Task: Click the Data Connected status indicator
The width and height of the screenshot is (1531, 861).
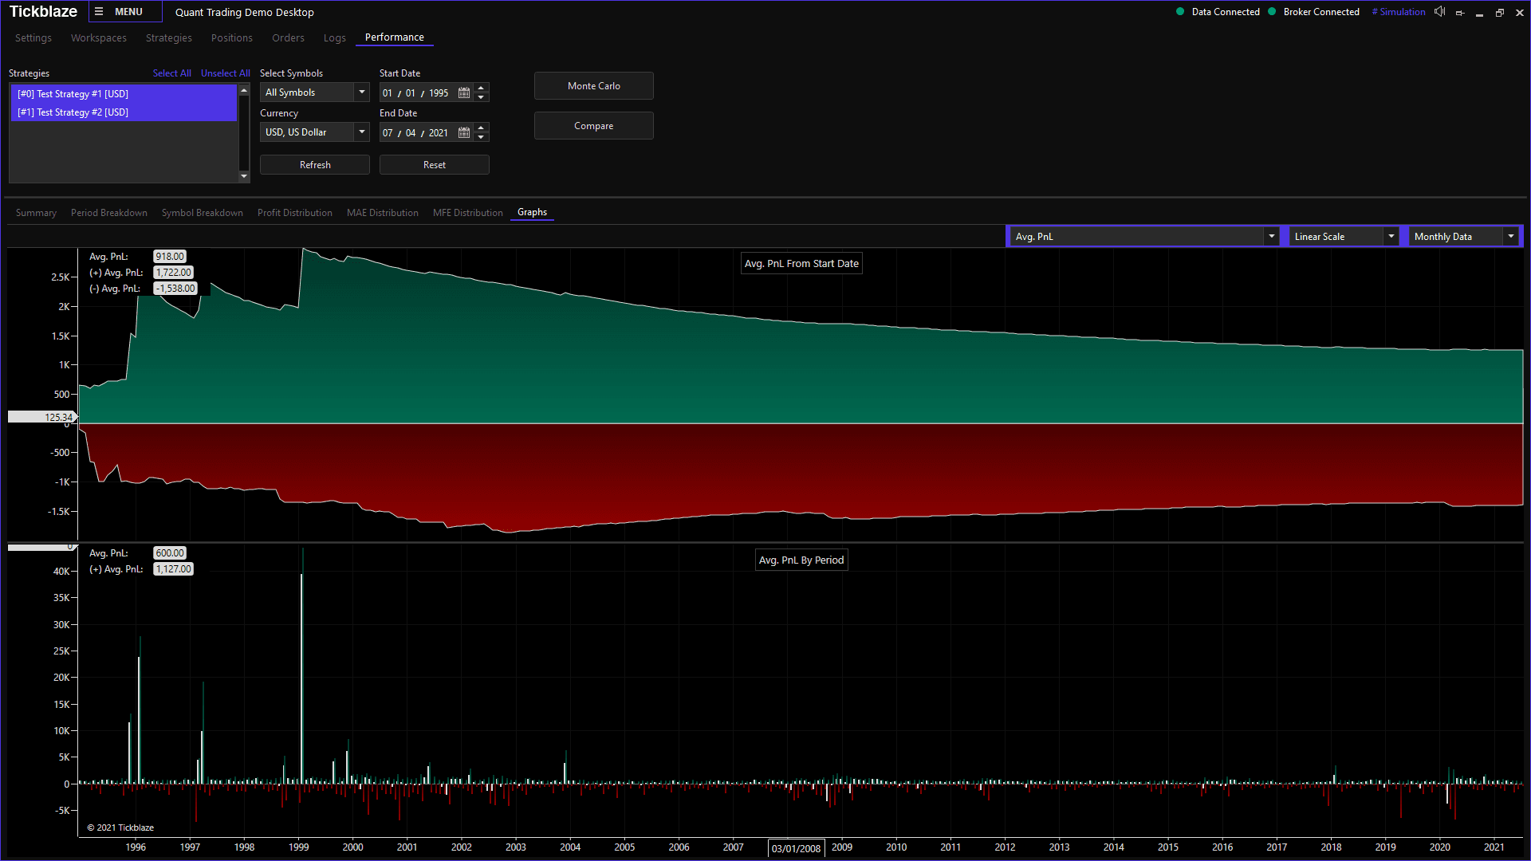Action: pos(1218,12)
